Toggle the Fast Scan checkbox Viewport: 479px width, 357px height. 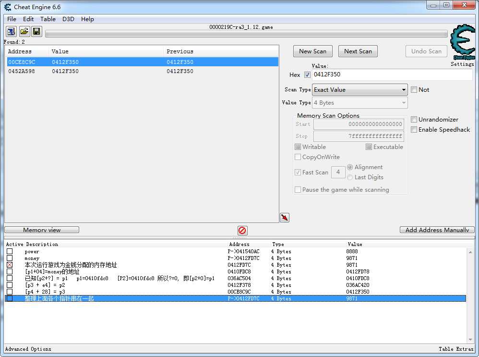tap(298, 172)
